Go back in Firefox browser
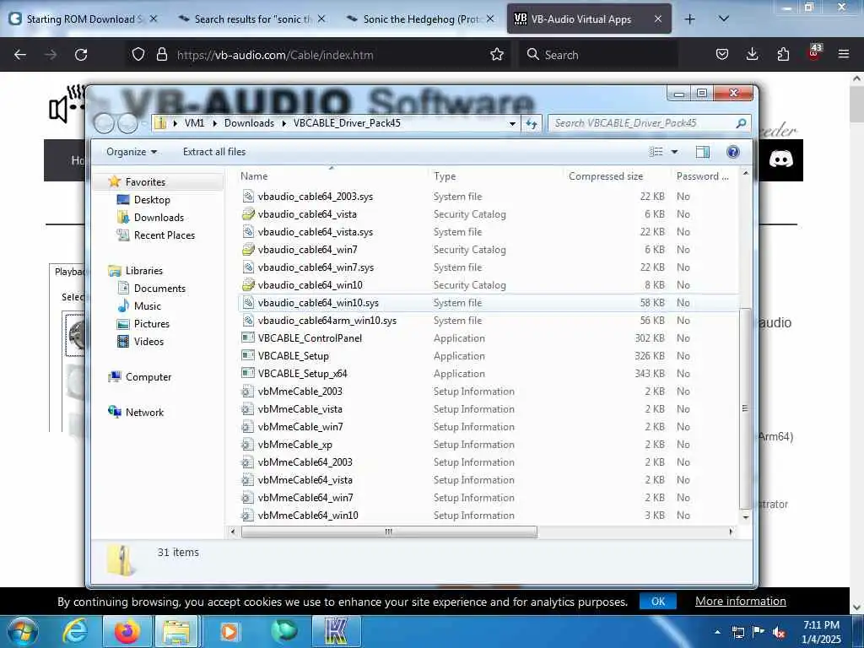 (x=20, y=55)
